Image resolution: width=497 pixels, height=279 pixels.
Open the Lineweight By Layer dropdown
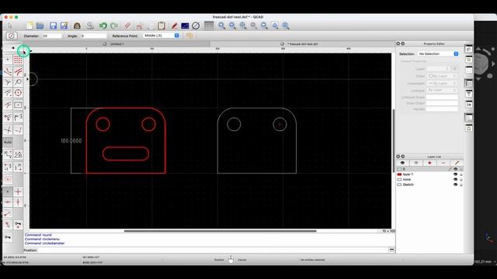442,83
